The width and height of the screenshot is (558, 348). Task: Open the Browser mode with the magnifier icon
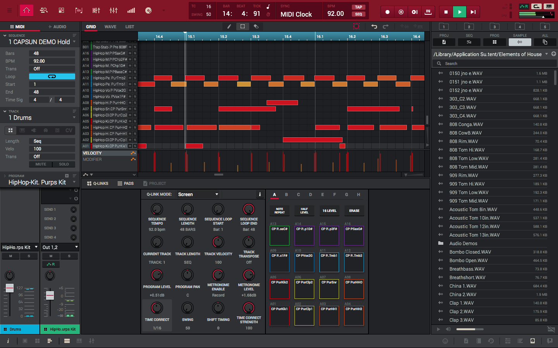[44, 10]
